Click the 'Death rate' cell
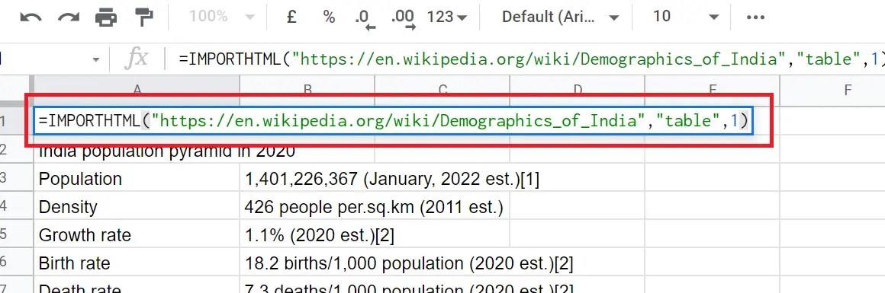 137,285
